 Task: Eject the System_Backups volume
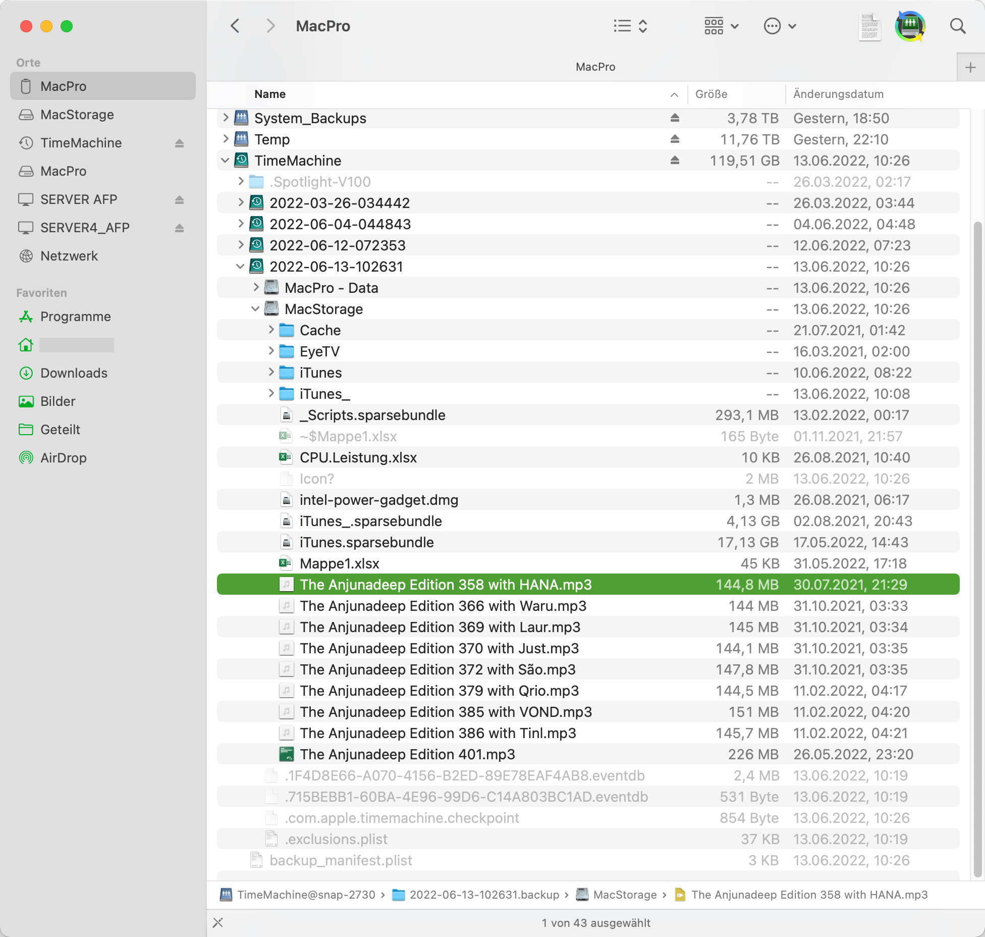click(675, 118)
